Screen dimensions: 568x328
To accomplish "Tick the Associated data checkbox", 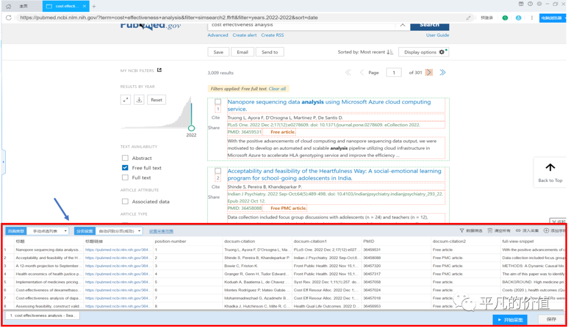I will (125, 201).
